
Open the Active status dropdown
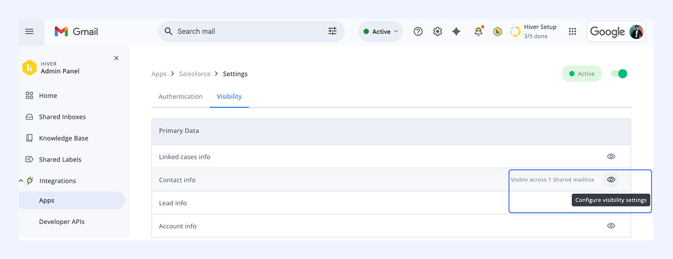380,32
